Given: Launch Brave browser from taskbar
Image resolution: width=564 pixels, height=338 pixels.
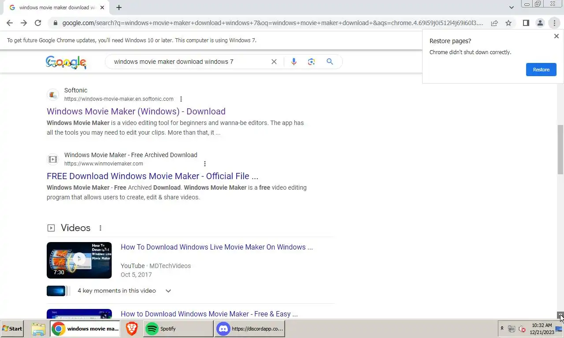Looking at the screenshot, I should (131, 329).
